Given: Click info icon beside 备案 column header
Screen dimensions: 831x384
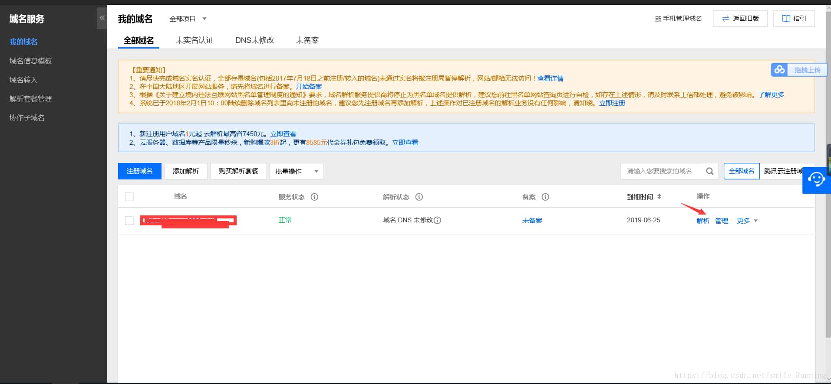Looking at the screenshot, I should coord(545,197).
